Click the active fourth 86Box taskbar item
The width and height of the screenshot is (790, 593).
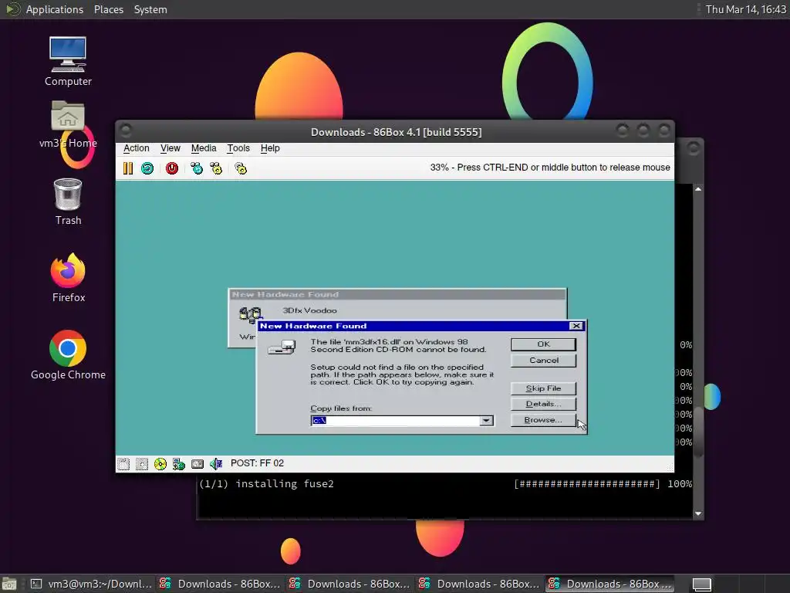pos(609,584)
